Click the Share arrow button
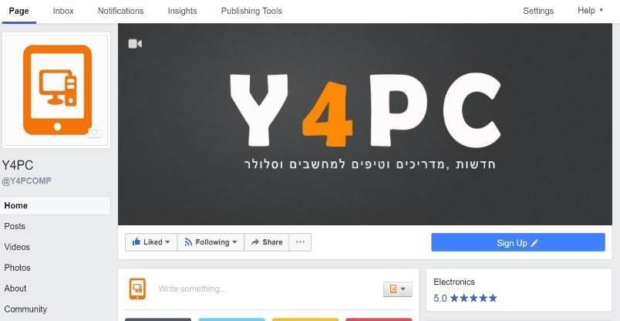Image resolution: width=620 pixels, height=321 pixels. 267,242
